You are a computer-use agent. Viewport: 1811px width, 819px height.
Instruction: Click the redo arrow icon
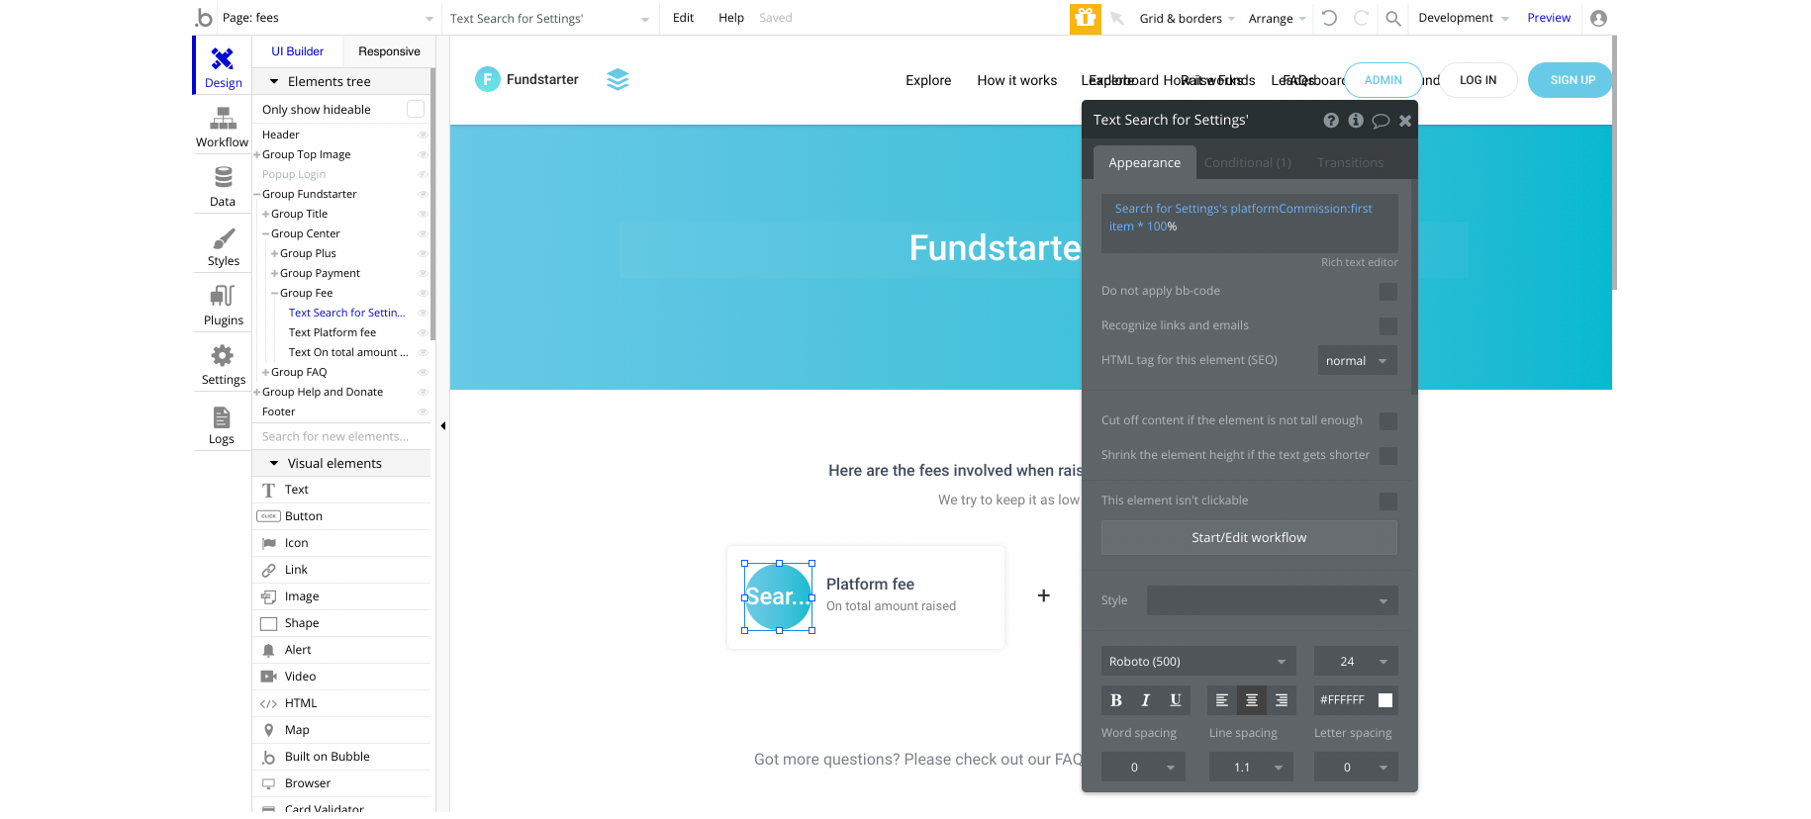[1361, 18]
